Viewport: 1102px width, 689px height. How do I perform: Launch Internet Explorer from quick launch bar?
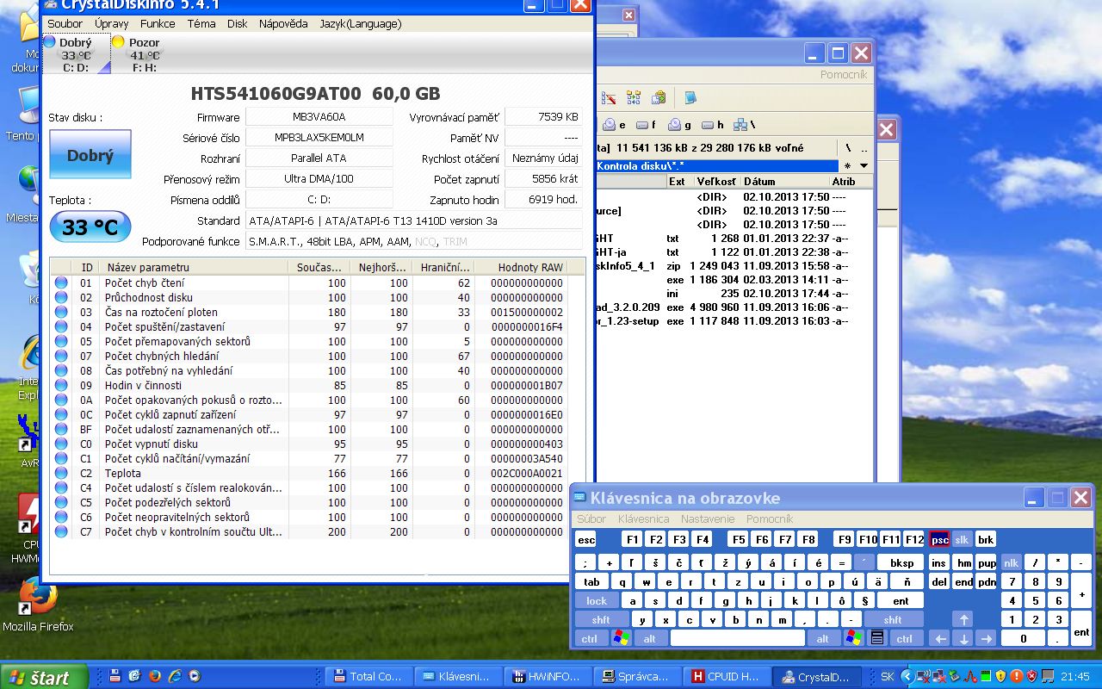coord(175,676)
